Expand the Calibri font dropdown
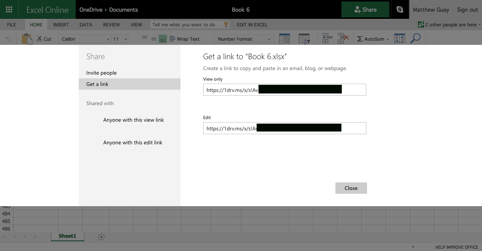Image resolution: width=482 pixels, height=251 pixels. [x=108, y=39]
